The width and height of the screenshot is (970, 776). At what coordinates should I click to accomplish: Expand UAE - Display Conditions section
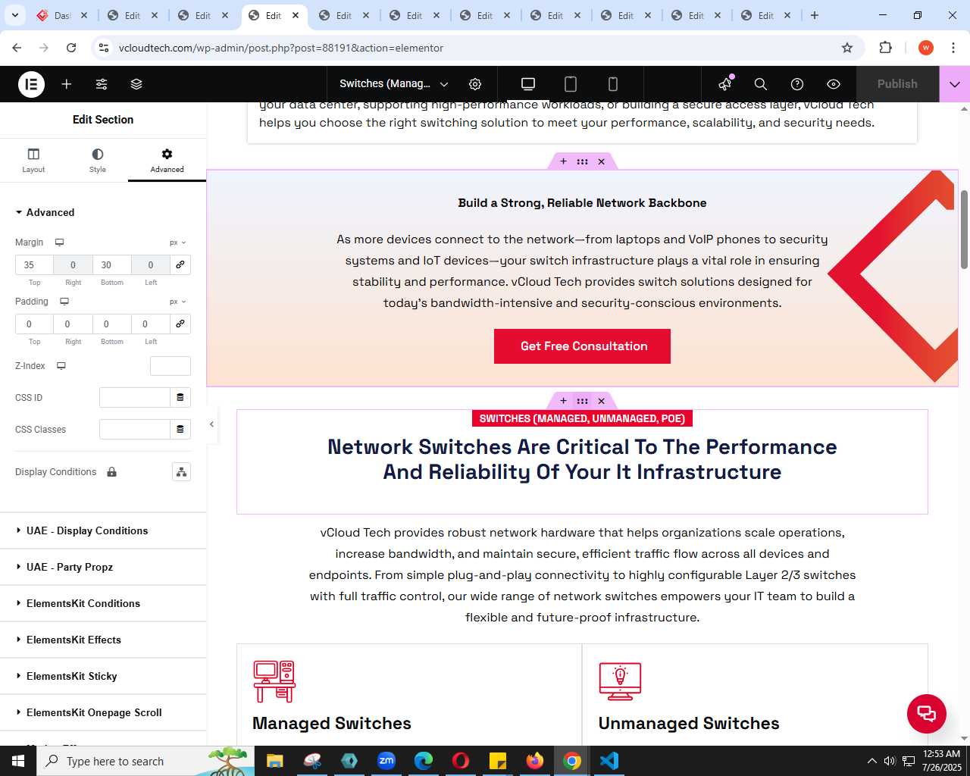[x=103, y=530]
